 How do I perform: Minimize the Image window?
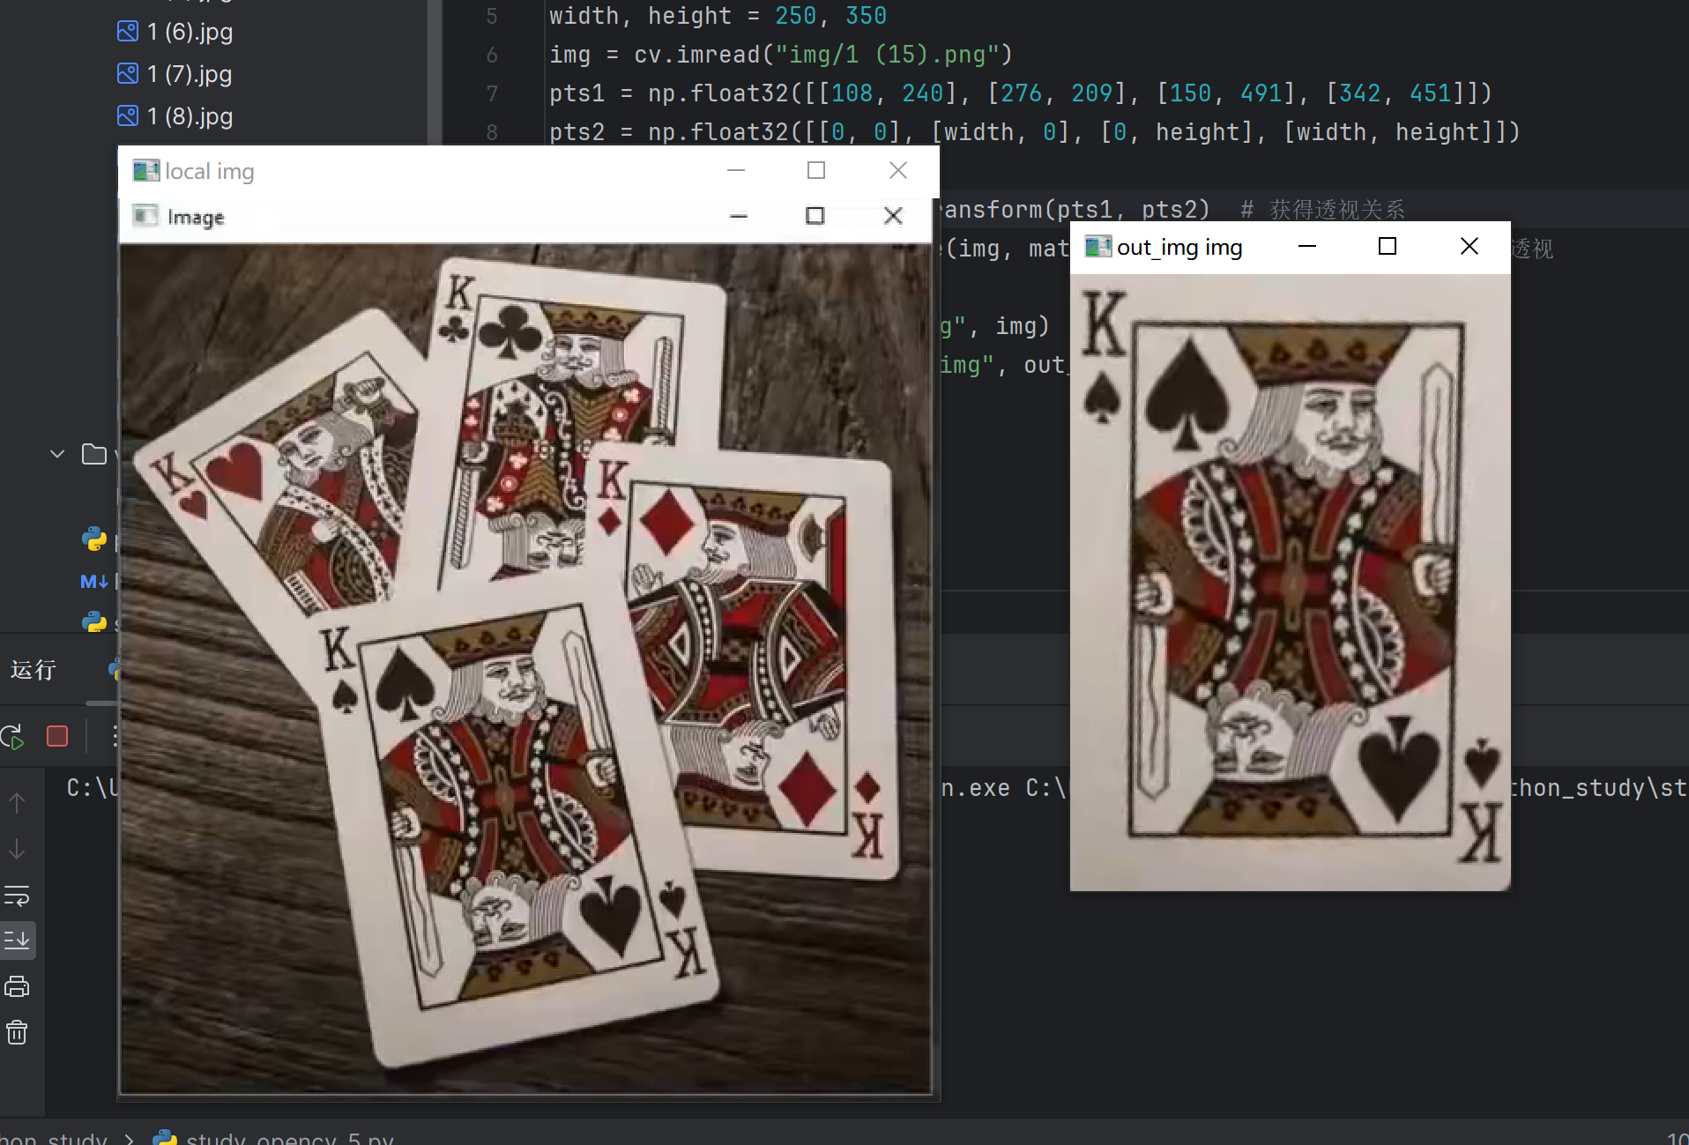[x=739, y=216]
